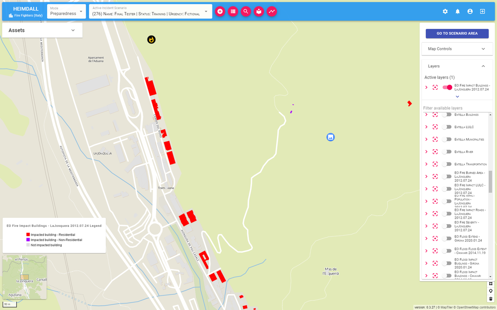
Task: Click the trash delete map tool
Action: click(x=491, y=298)
